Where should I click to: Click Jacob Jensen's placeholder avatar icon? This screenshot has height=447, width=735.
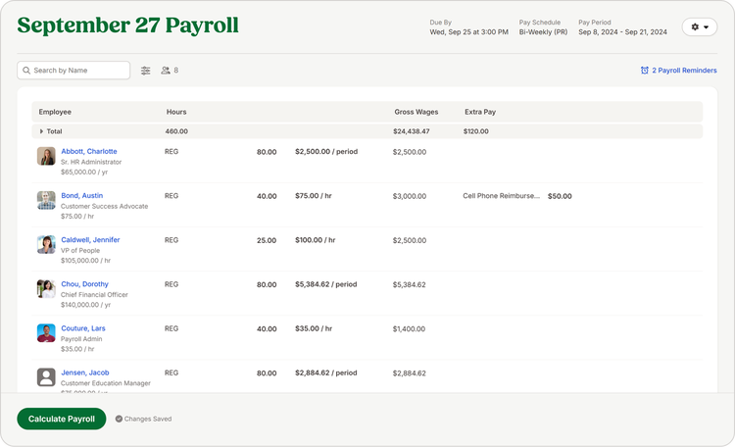tap(46, 377)
